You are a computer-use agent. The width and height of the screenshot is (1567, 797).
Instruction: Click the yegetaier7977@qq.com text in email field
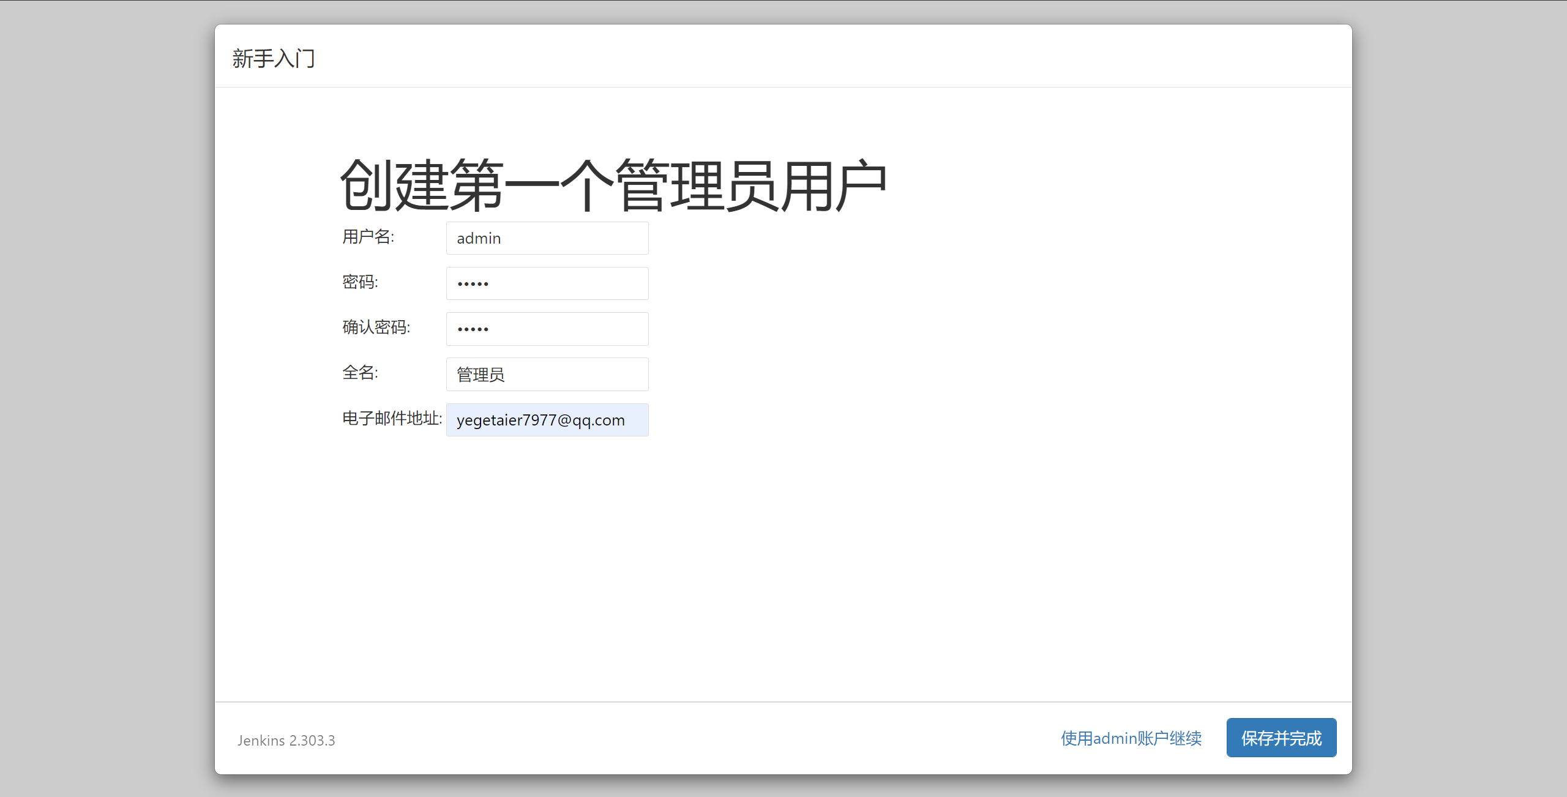540,421
